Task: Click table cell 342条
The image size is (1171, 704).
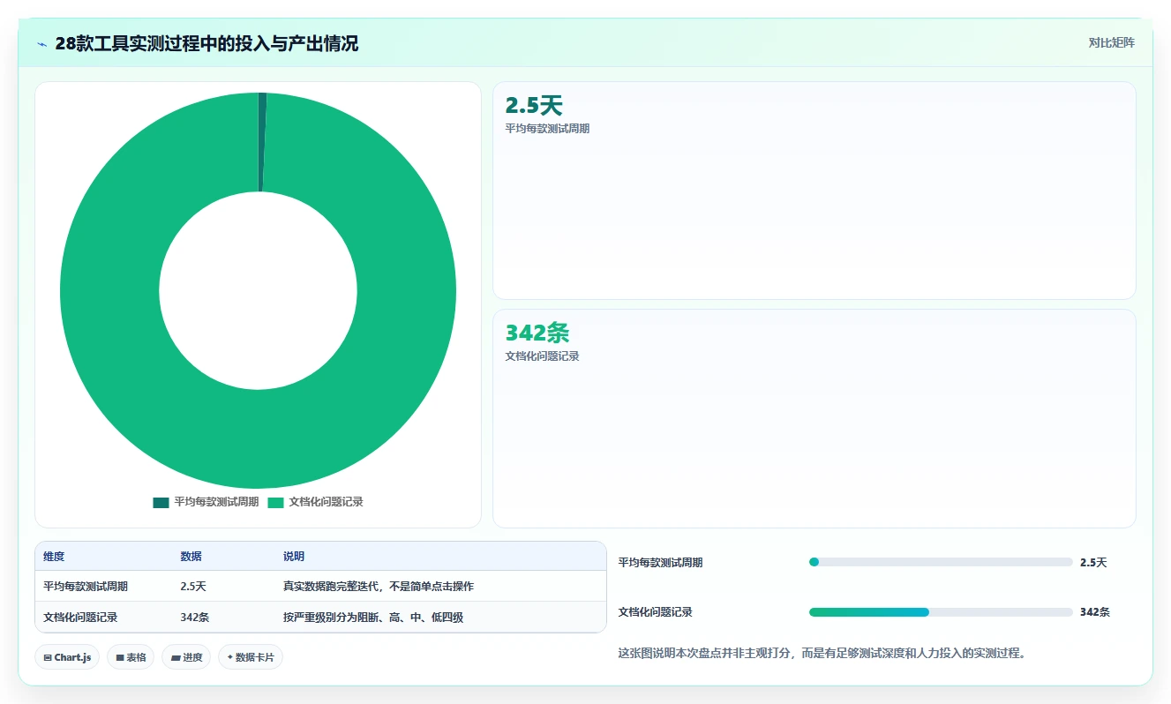Action: (195, 618)
